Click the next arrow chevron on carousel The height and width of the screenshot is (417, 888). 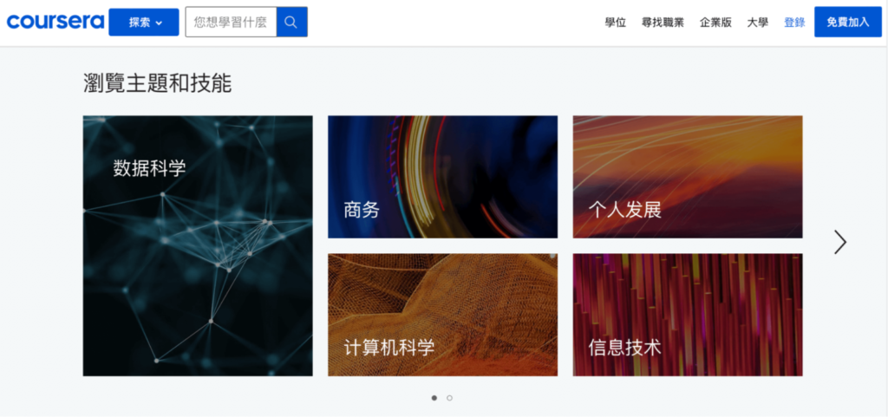tap(839, 242)
